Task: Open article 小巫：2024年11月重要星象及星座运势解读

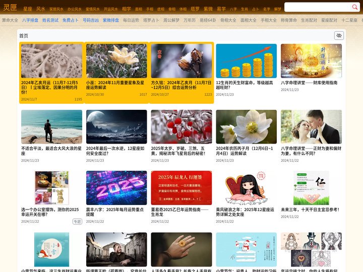Action: [115, 85]
